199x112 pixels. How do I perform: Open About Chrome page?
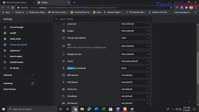pyautogui.click(x=10, y=89)
